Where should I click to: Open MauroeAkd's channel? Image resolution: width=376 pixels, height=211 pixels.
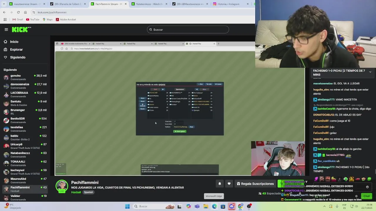(25, 181)
